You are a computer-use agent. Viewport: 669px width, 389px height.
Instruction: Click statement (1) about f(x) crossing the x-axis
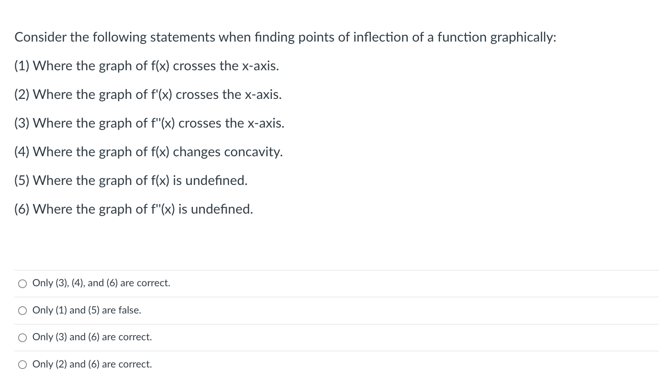click(x=146, y=66)
